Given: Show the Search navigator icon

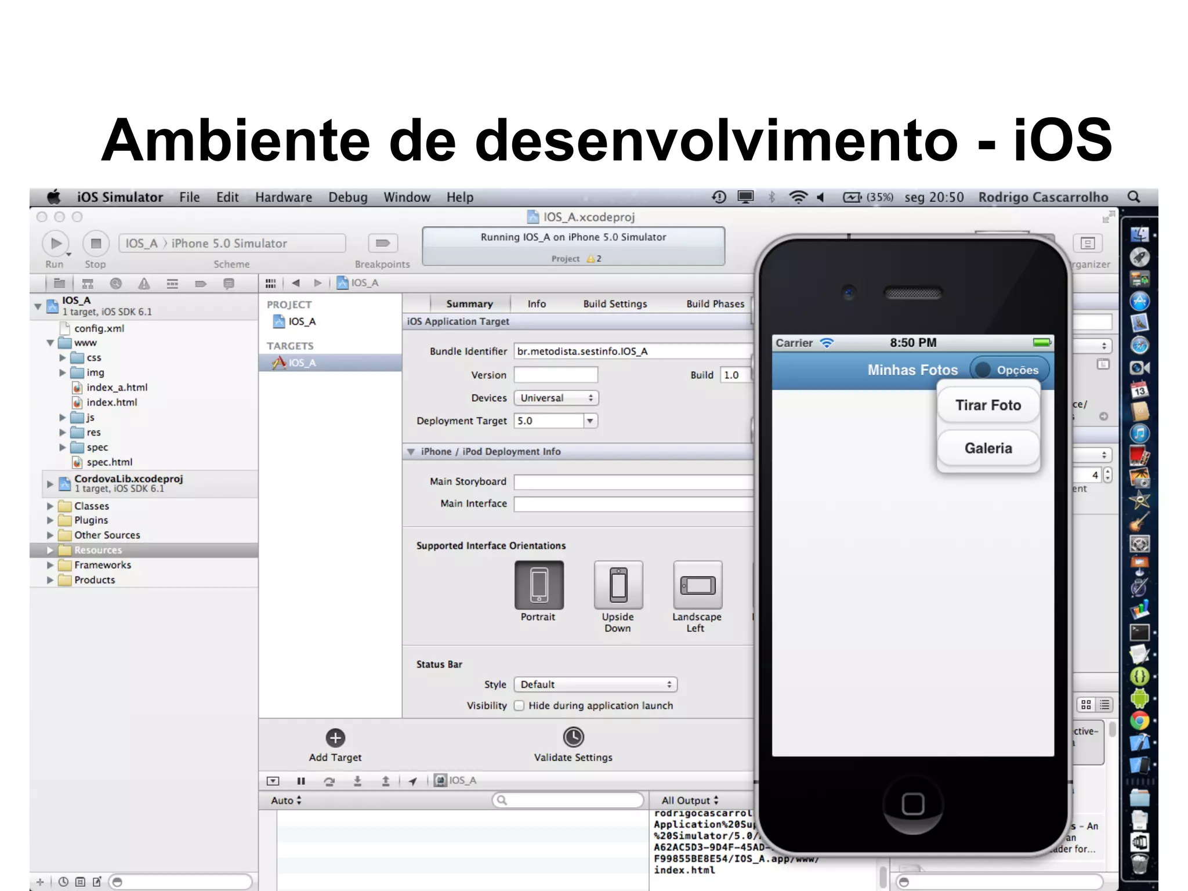Looking at the screenshot, I should pyautogui.click(x=115, y=283).
